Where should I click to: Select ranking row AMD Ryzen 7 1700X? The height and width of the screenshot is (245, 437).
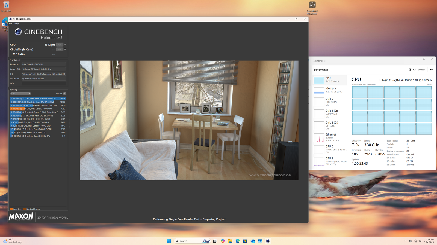(x=38, y=112)
